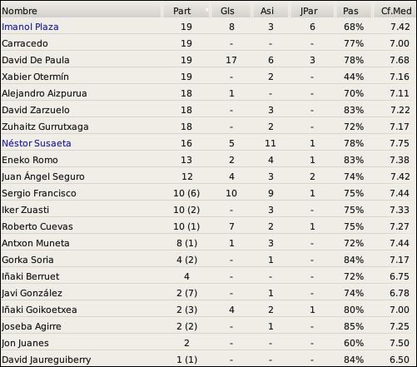Open Imanol Plaza player link
Viewport: 417px width, 367px height.
click(x=30, y=27)
